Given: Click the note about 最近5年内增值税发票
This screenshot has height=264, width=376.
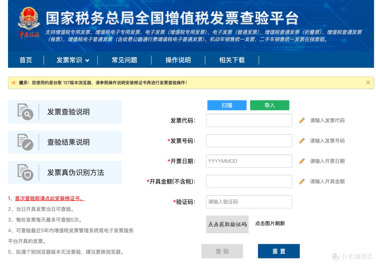Looking at the screenshot, I should [x=71, y=236].
